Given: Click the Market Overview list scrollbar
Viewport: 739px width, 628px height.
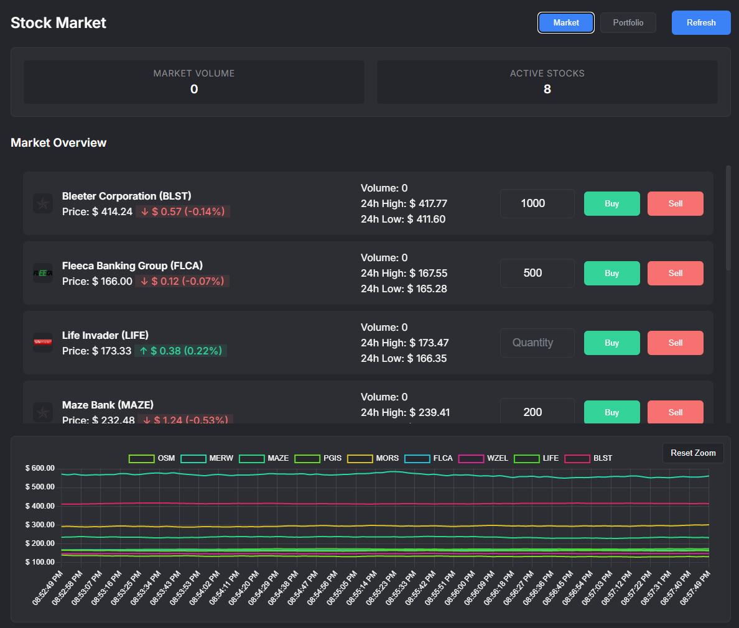Looking at the screenshot, I should (728, 218).
